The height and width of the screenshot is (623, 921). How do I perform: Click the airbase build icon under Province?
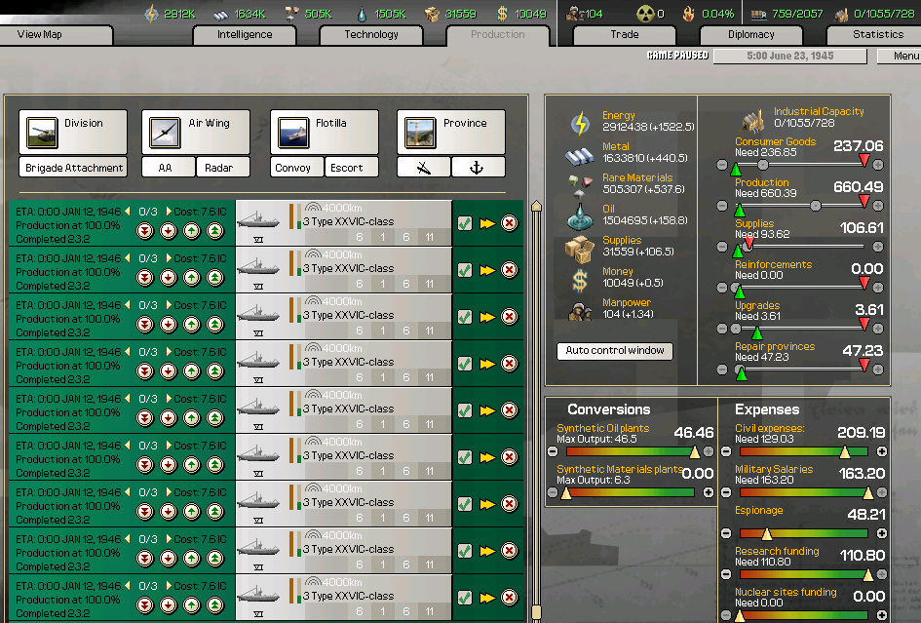[x=423, y=168]
